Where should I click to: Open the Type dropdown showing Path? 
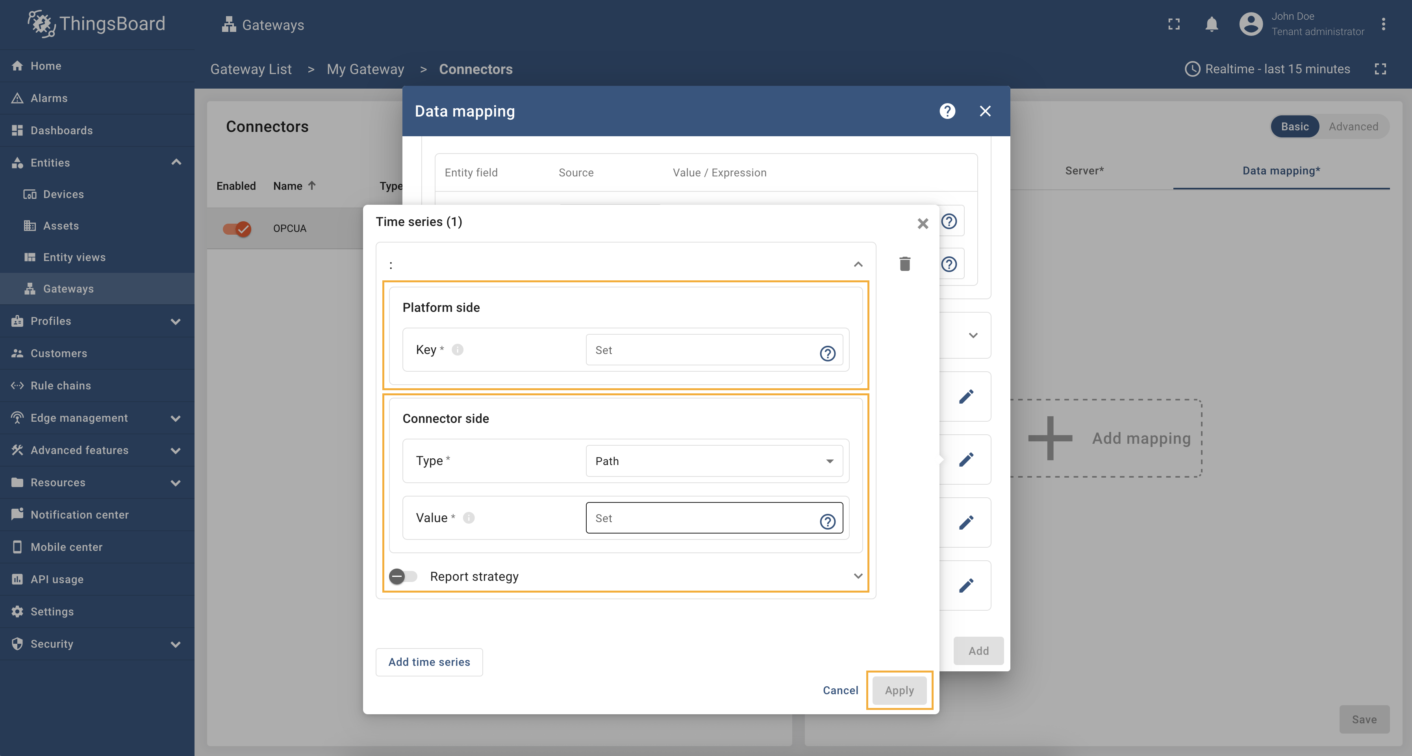coord(713,461)
